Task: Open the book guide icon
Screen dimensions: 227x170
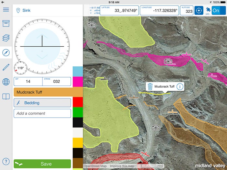Action: click(6, 96)
